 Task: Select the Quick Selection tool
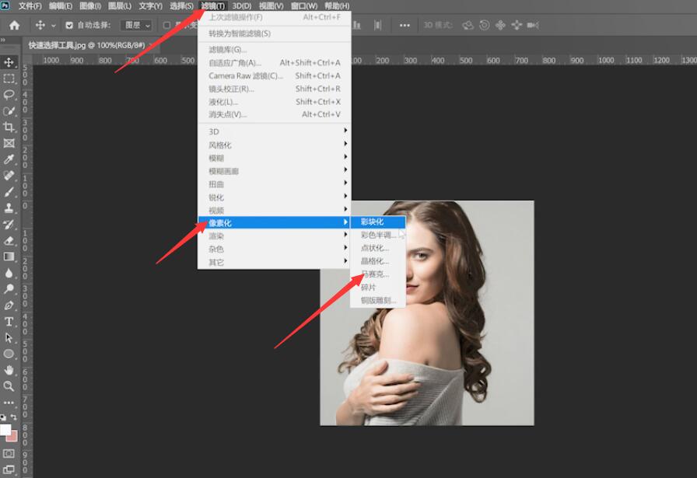click(9, 111)
